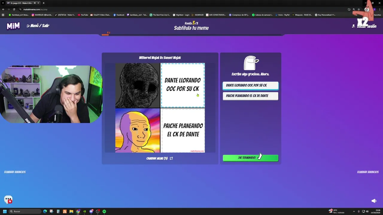383x215 pixels.
Task: Open system volume control in tray
Action: 367,211
